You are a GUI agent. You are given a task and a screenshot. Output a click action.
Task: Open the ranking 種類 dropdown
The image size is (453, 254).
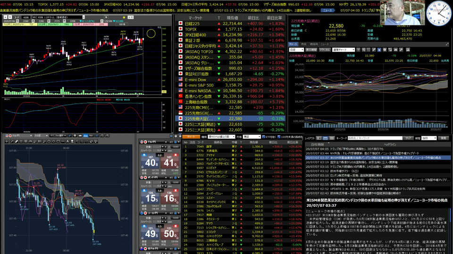click(221, 137)
